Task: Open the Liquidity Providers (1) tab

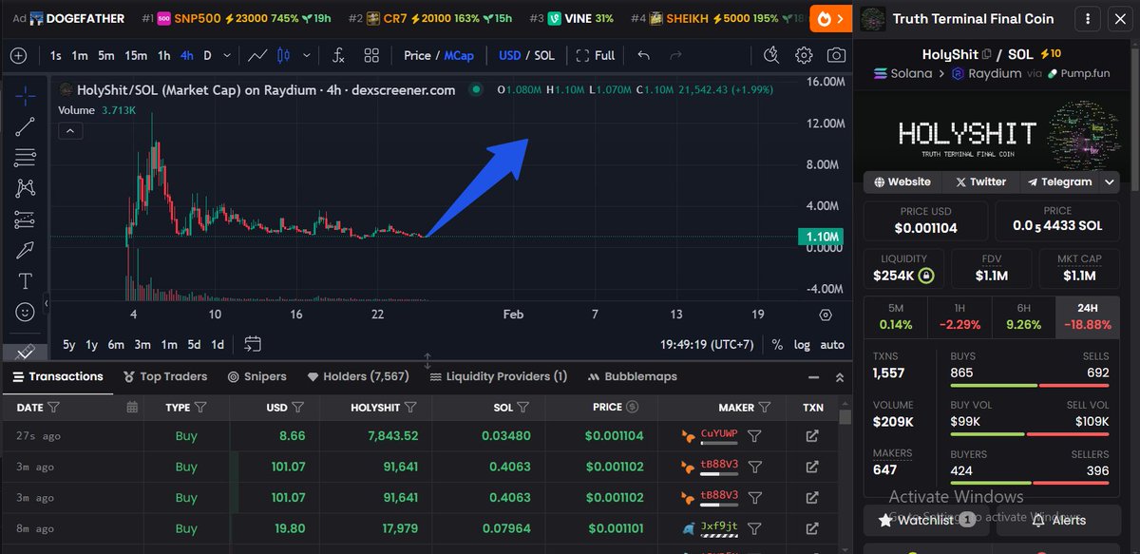Action: (499, 376)
